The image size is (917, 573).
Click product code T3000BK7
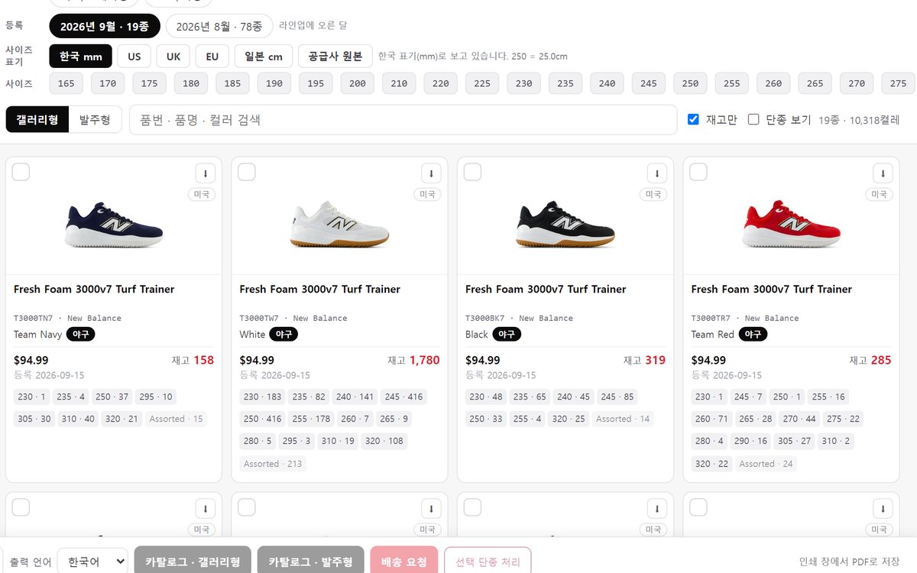click(485, 318)
